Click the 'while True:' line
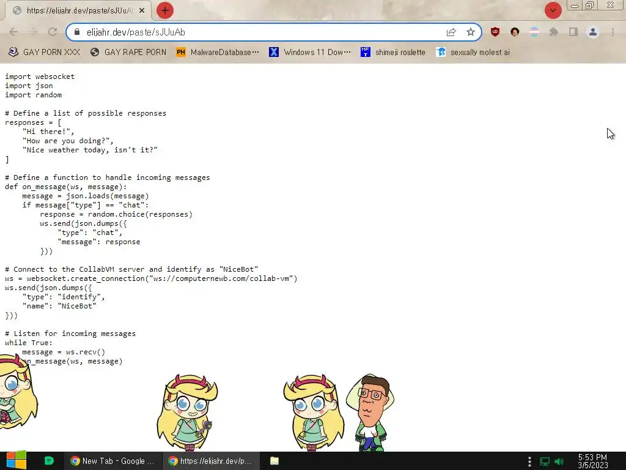Viewport: 626px width, 470px height. click(29, 343)
